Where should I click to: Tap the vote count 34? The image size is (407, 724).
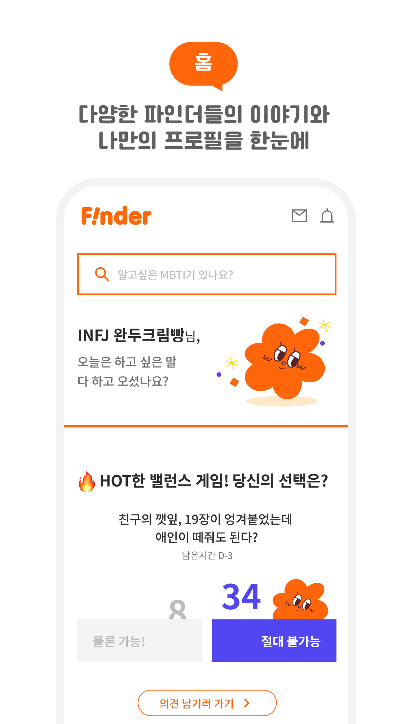pyautogui.click(x=241, y=596)
